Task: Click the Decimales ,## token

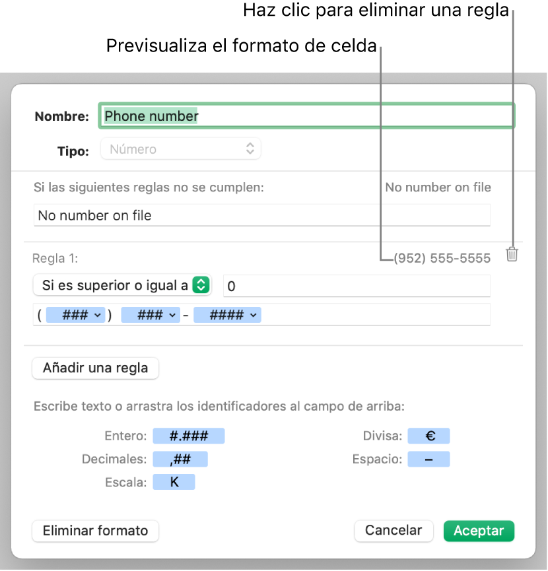Action: point(180,459)
